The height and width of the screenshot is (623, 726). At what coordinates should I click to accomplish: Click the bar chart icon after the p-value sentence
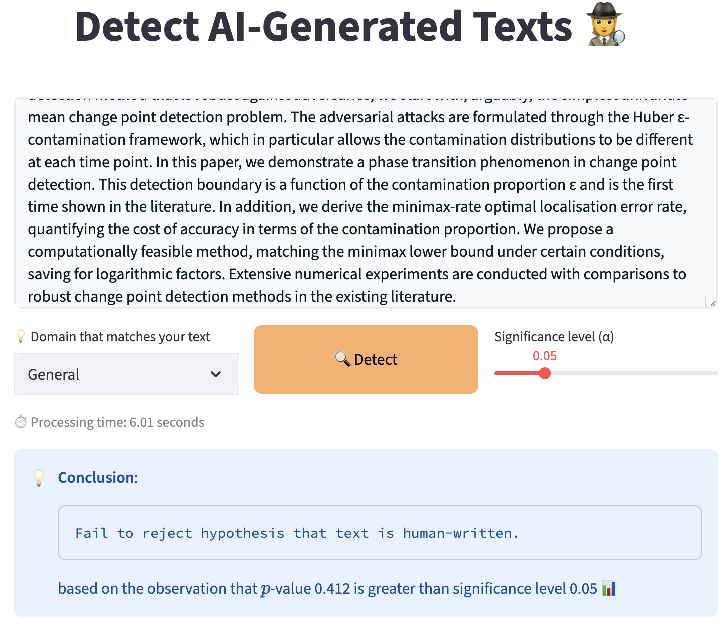(609, 588)
